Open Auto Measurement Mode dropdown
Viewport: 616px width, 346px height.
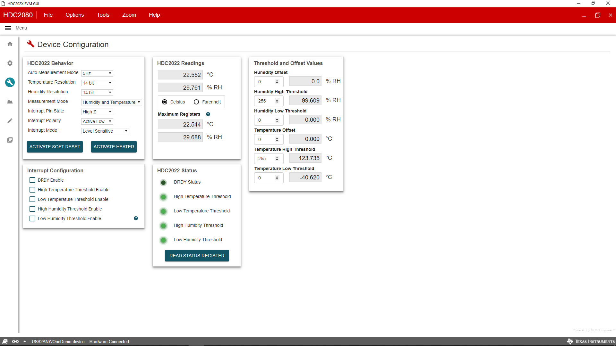point(97,73)
